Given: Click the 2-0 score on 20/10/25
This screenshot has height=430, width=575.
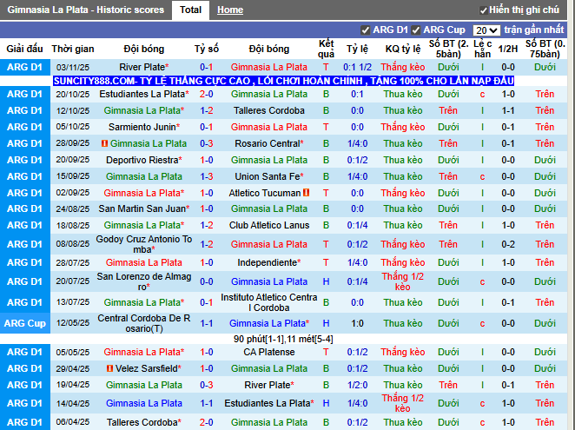Looking at the screenshot, I should 207,94.
